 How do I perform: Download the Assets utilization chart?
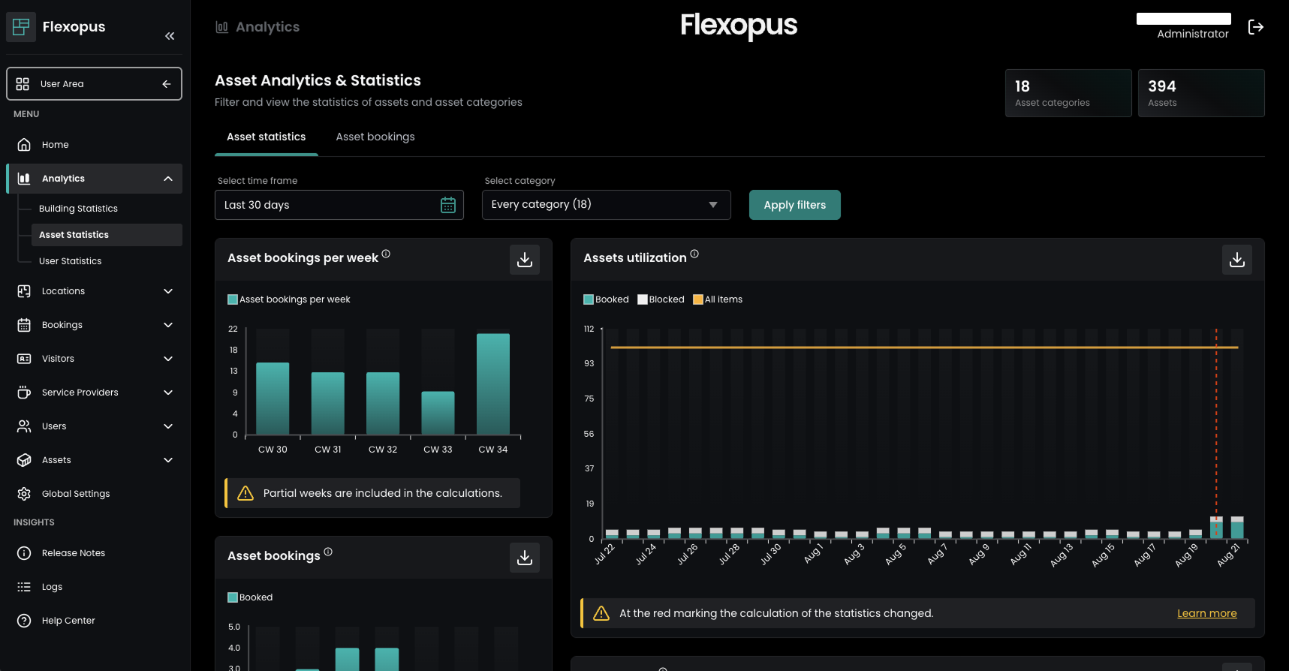1236,260
